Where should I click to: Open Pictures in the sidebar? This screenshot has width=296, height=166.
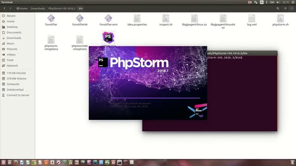pyautogui.click(x=12, y=49)
